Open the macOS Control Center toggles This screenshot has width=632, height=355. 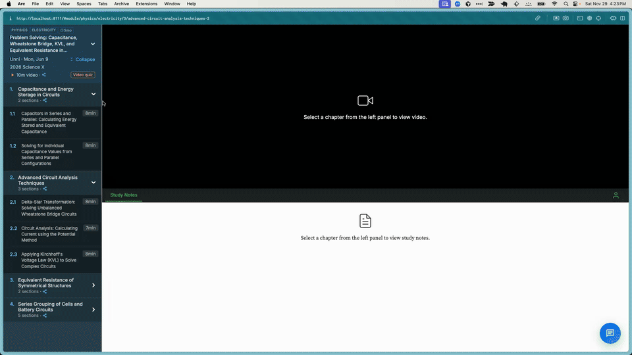576,4
